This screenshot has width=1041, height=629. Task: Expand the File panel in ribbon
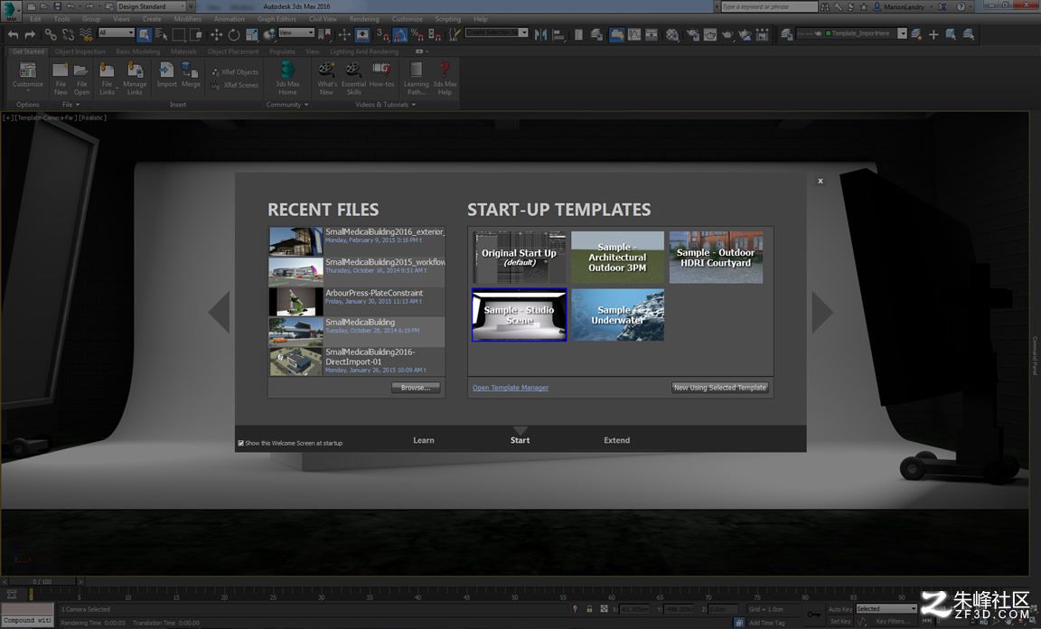(x=70, y=105)
